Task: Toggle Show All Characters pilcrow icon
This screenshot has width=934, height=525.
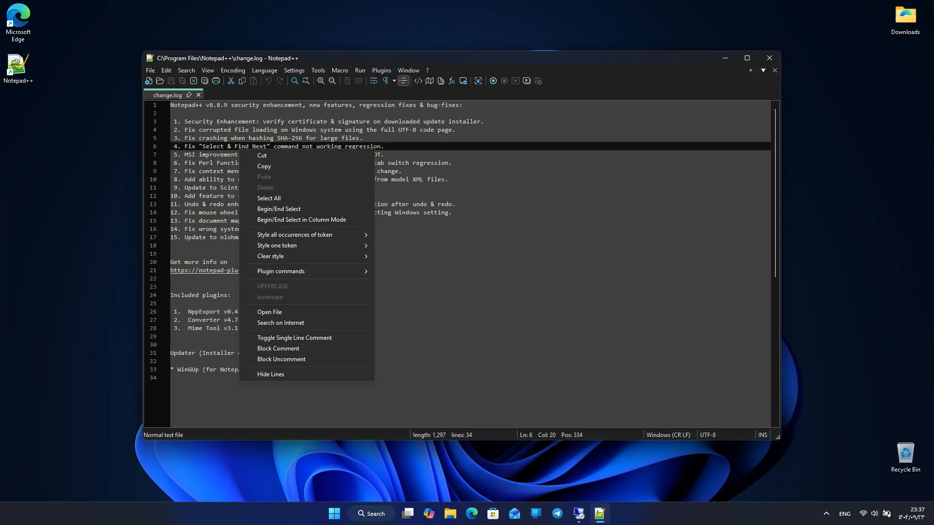Action: tap(385, 81)
